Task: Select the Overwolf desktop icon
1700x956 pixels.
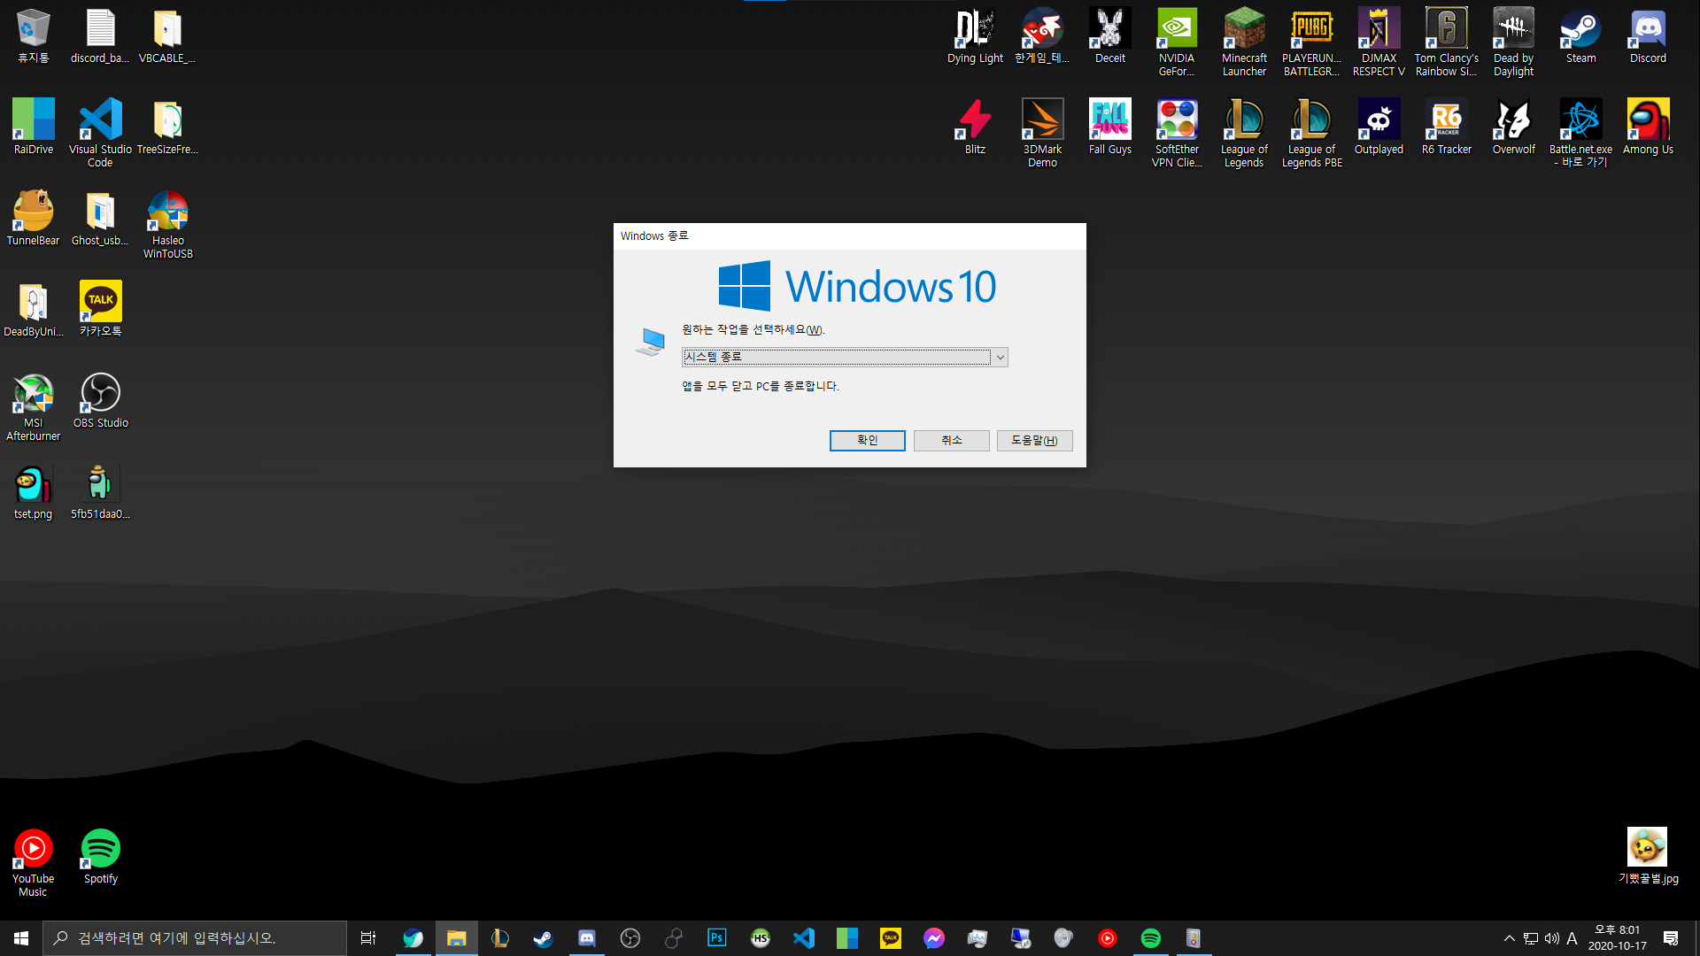Action: click(1513, 127)
